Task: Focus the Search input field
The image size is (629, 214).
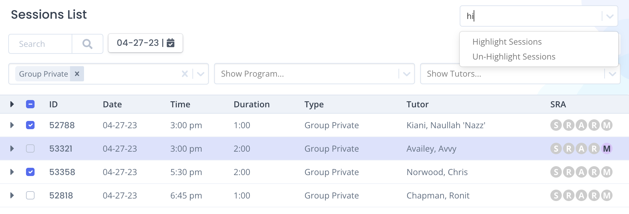Action: pos(40,44)
